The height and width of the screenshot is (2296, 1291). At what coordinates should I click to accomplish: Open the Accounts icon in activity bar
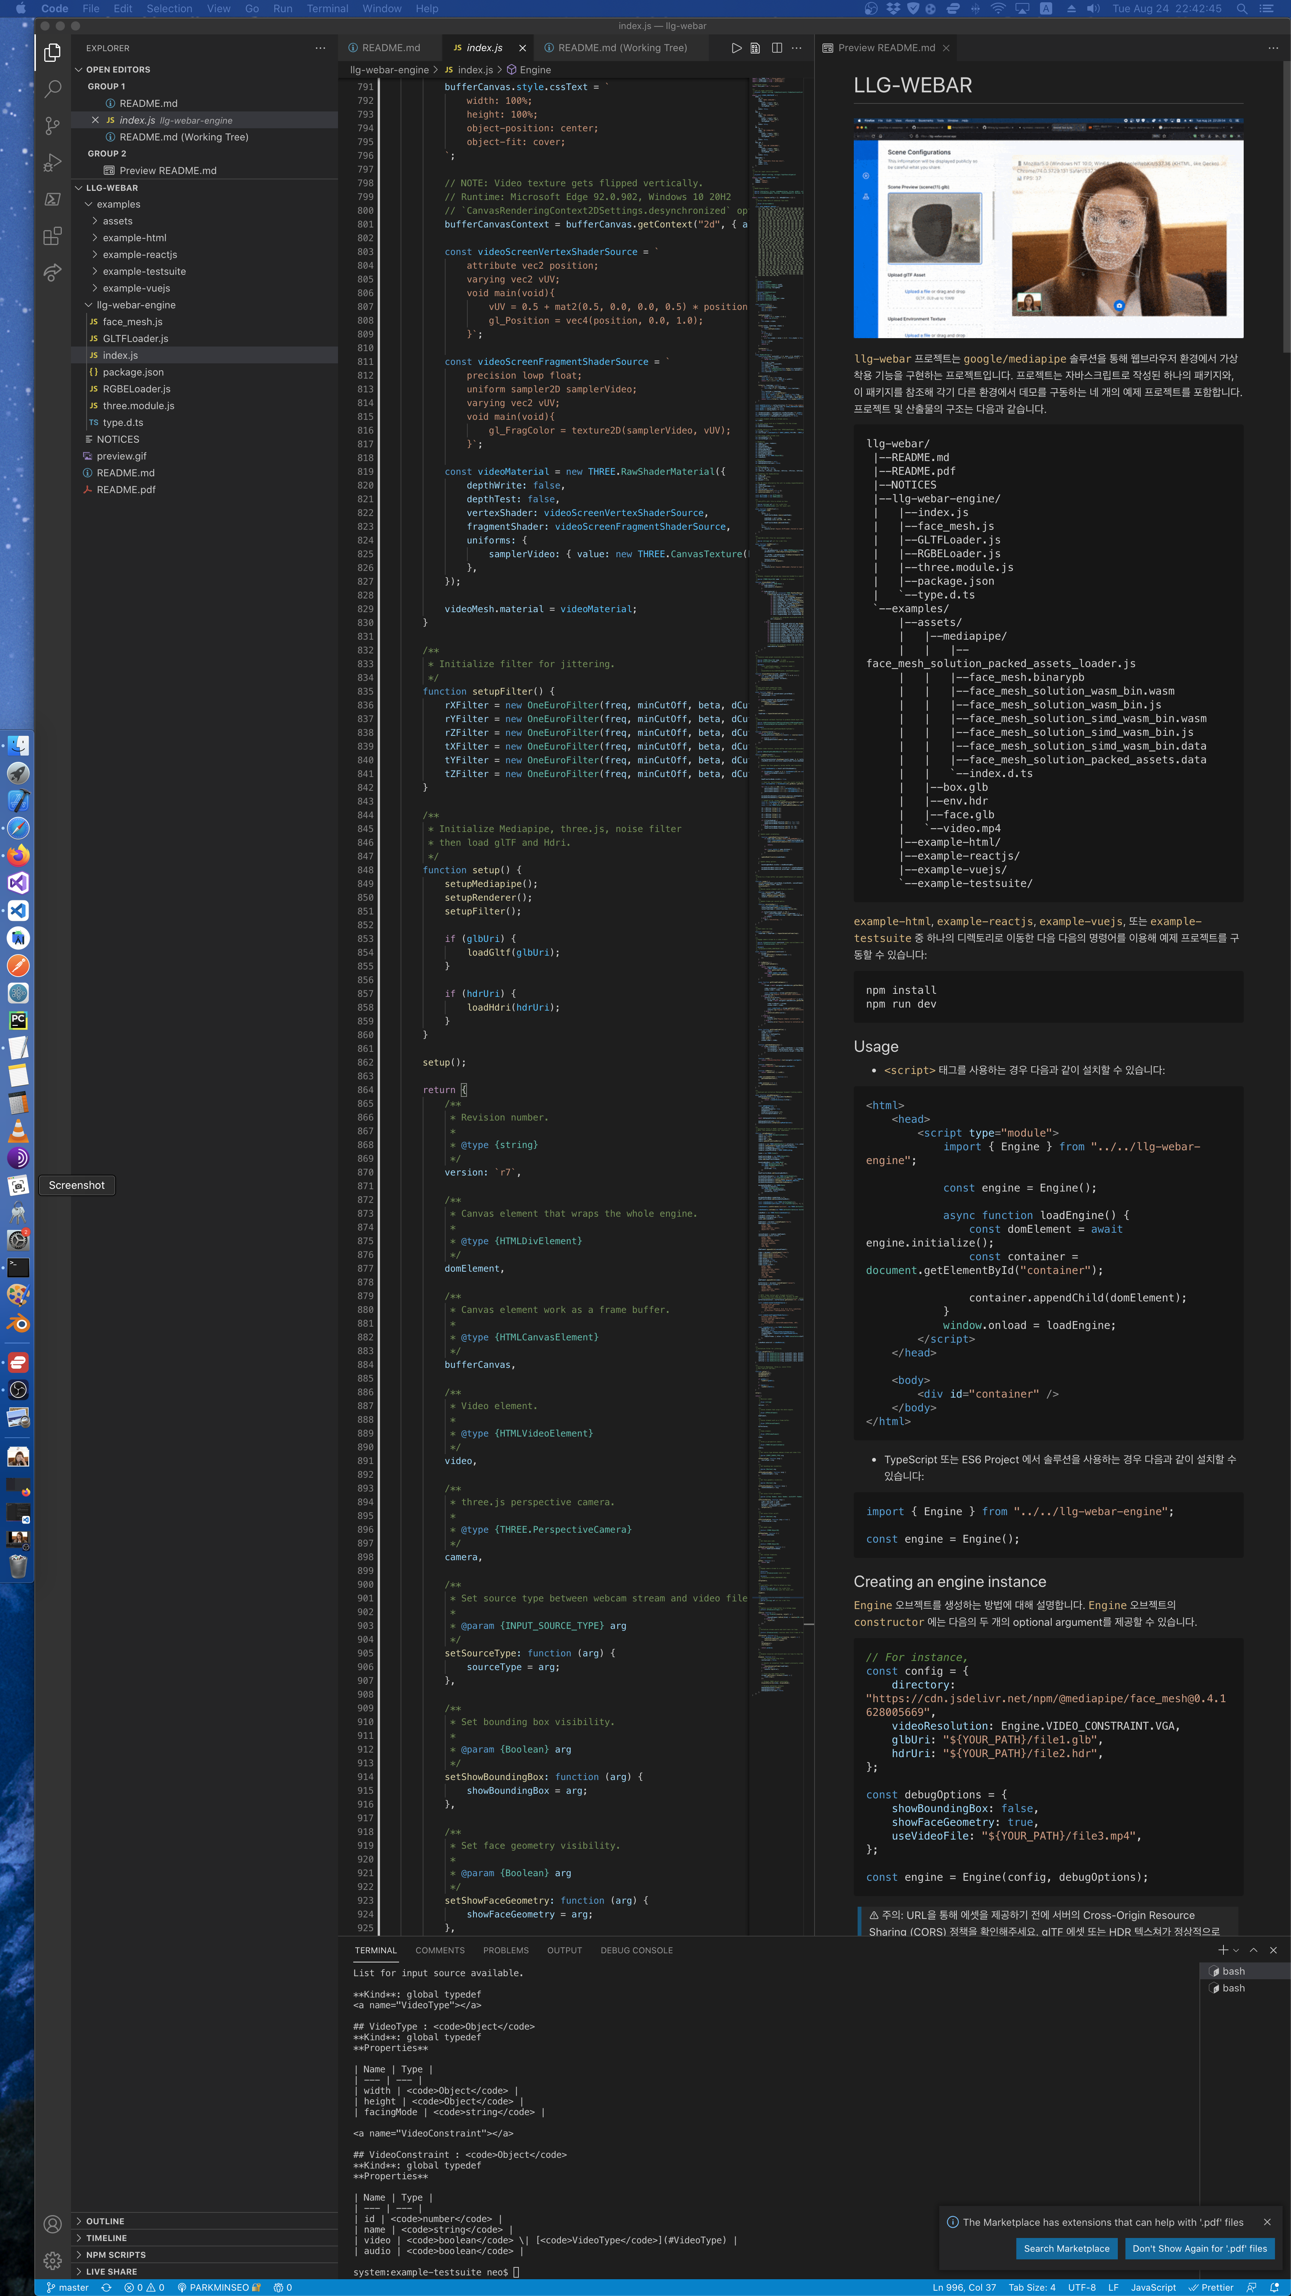click(53, 2224)
